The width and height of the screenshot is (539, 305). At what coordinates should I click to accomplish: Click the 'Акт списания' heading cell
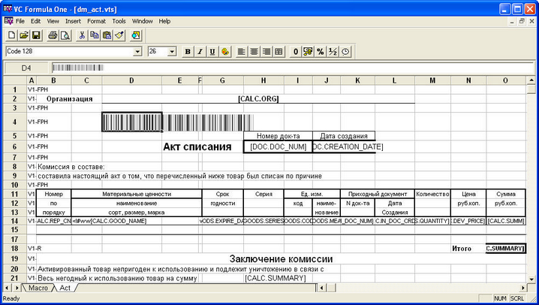coord(197,146)
